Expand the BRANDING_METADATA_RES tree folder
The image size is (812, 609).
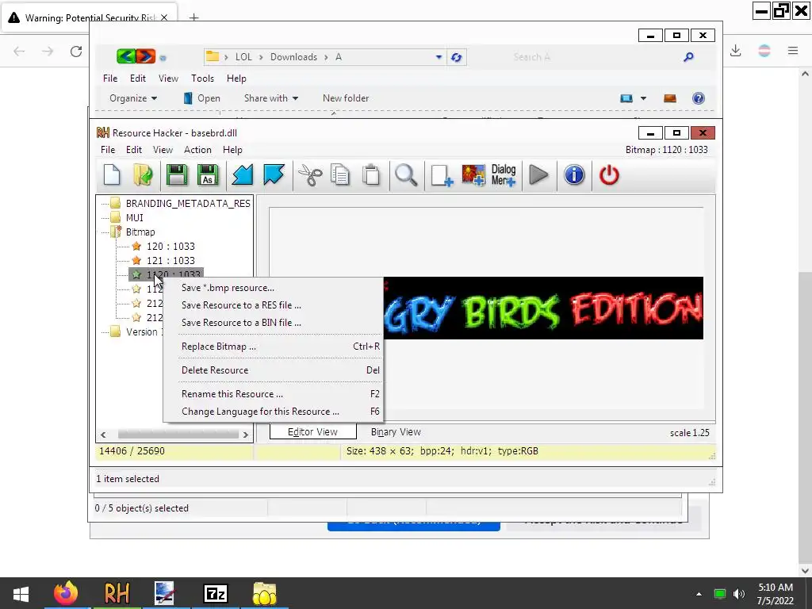click(116, 203)
